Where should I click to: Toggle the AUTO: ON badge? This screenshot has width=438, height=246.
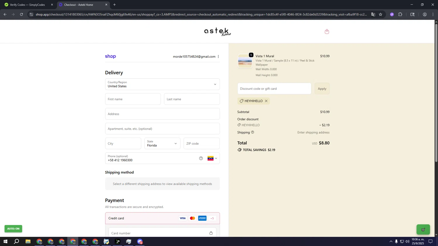click(13, 229)
